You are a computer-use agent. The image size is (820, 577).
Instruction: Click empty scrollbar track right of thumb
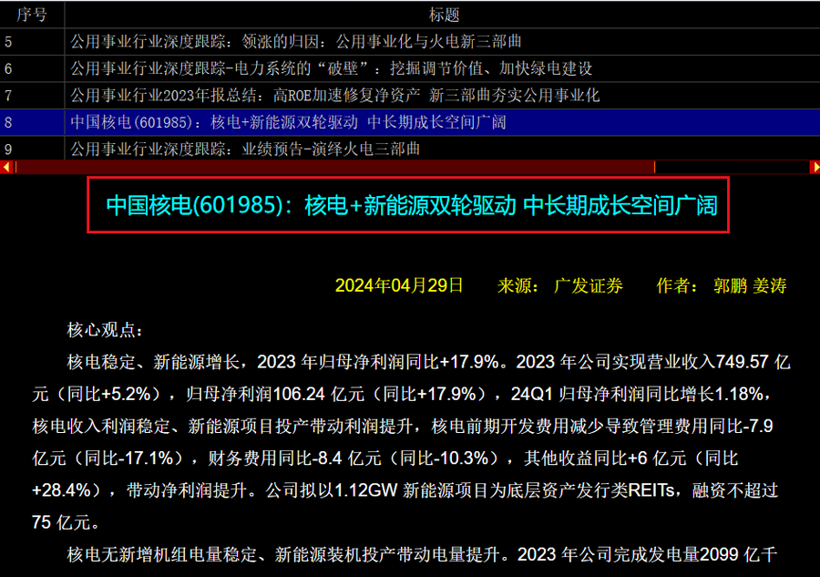pyautogui.click(x=732, y=167)
